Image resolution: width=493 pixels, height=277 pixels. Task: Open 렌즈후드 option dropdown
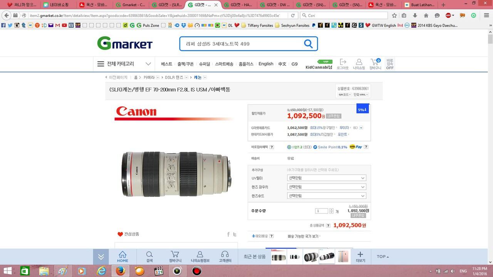pos(326,195)
